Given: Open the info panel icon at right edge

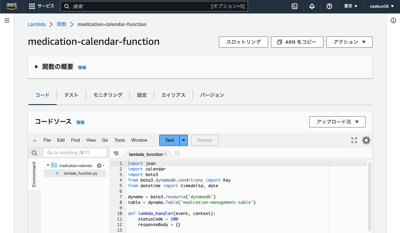Looking at the screenshot, I should click(393, 20).
